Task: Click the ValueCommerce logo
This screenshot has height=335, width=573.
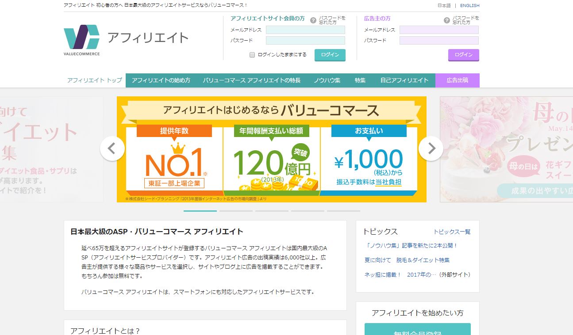Action: click(x=82, y=40)
